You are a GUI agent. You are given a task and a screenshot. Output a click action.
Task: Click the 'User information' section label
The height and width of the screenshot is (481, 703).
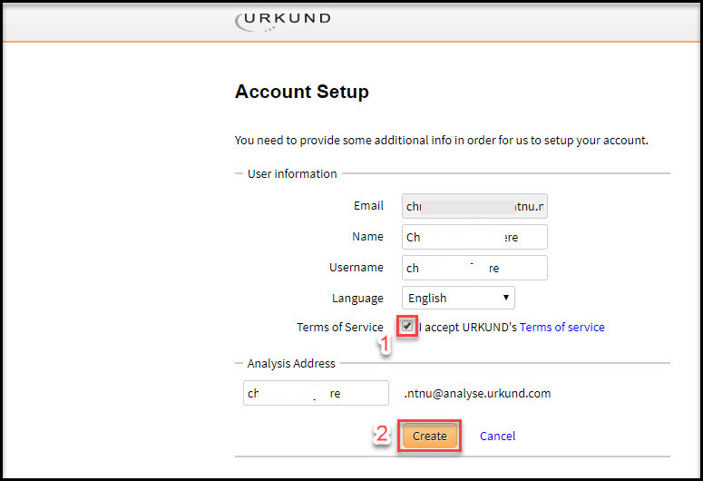(x=292, y=173)
